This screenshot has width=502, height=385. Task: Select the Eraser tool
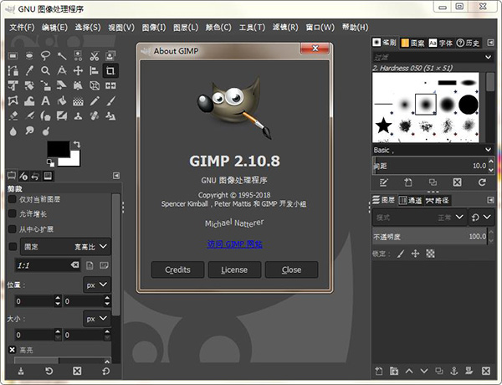tap(13, 116)
